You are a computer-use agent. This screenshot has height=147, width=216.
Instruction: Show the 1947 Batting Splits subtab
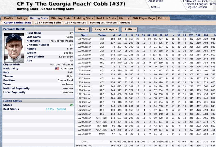point(48,23)
